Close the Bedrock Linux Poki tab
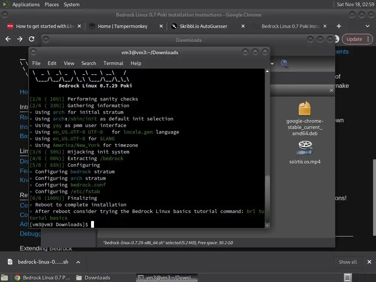376x282 pixels. click(325, 26)
